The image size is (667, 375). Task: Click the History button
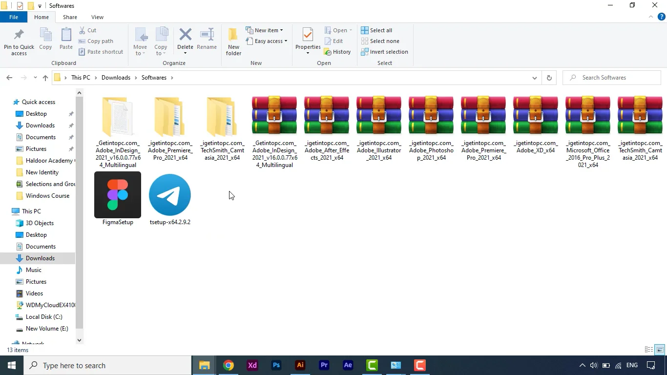tap(337, 52)
